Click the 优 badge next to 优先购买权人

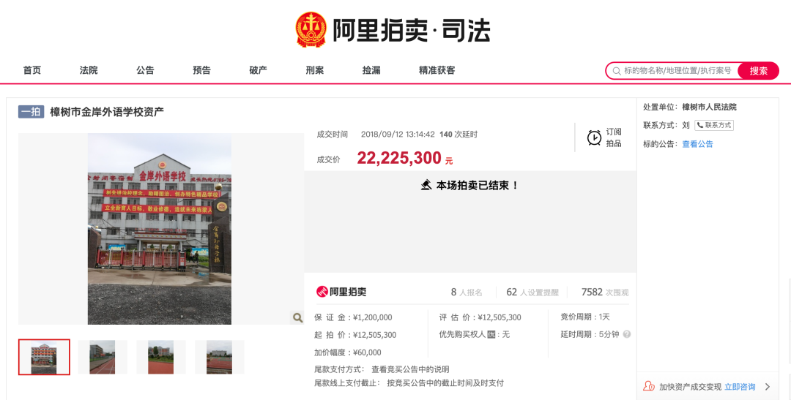click(491, 334)
